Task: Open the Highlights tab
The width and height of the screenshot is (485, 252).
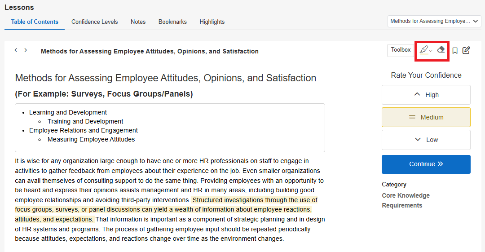Action: tap(212, 22)
